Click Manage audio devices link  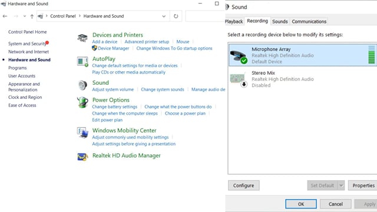point(208,90)
